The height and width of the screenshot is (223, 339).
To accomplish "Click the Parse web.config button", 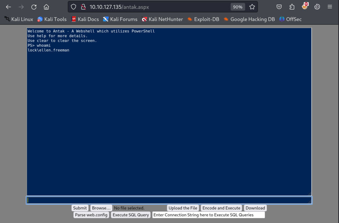I will coord(91,215).
